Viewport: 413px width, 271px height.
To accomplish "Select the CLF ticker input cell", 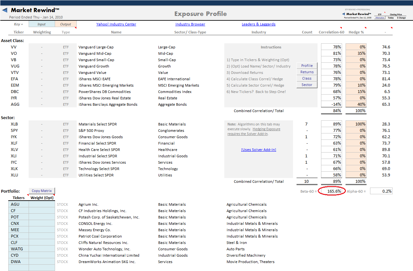I will 18,243.
